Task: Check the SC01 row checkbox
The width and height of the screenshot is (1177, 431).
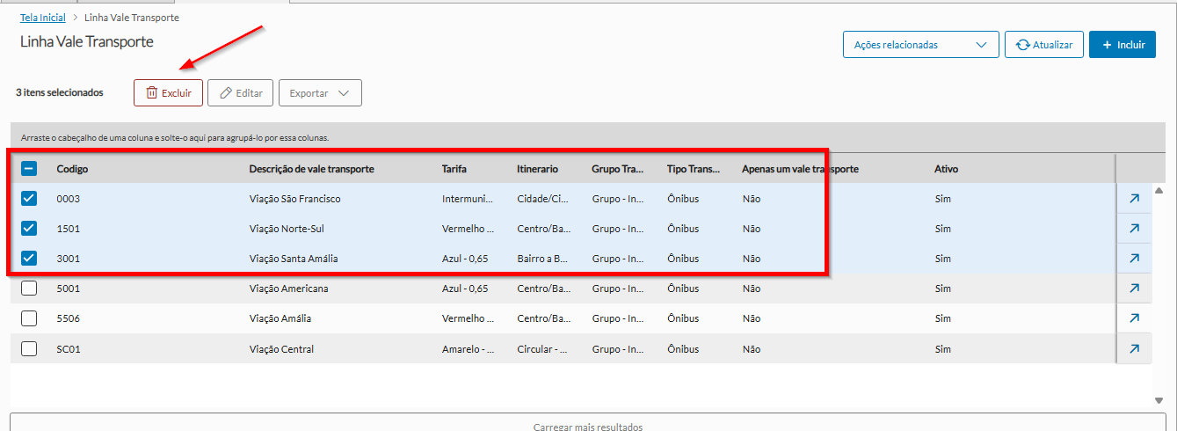Action: pyautogui.click(x=29, y=349)
